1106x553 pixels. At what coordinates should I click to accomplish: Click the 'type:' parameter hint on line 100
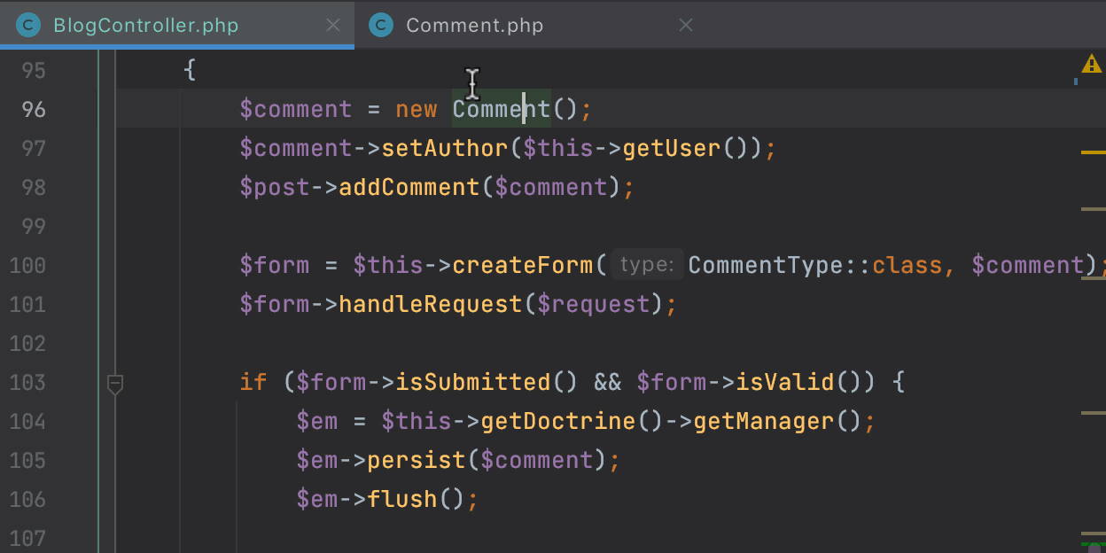coord(647,265)
